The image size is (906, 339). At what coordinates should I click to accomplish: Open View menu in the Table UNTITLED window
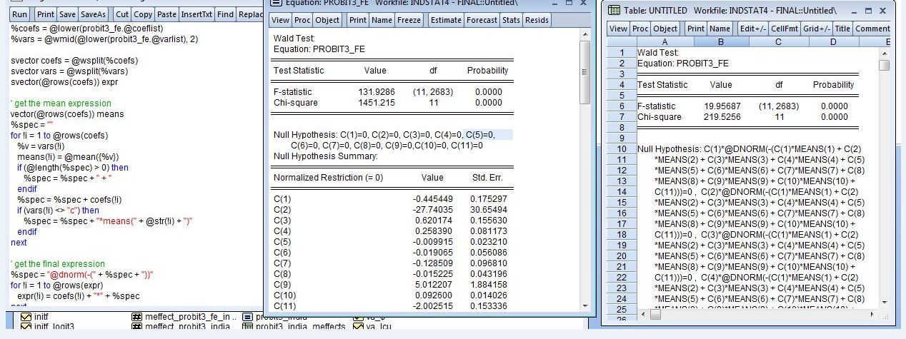(619, 29)
